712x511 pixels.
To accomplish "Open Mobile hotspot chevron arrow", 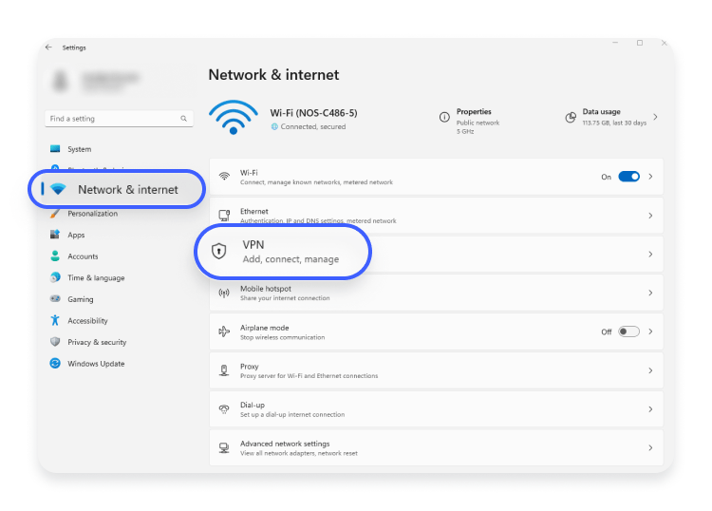I will coord(650,293).
